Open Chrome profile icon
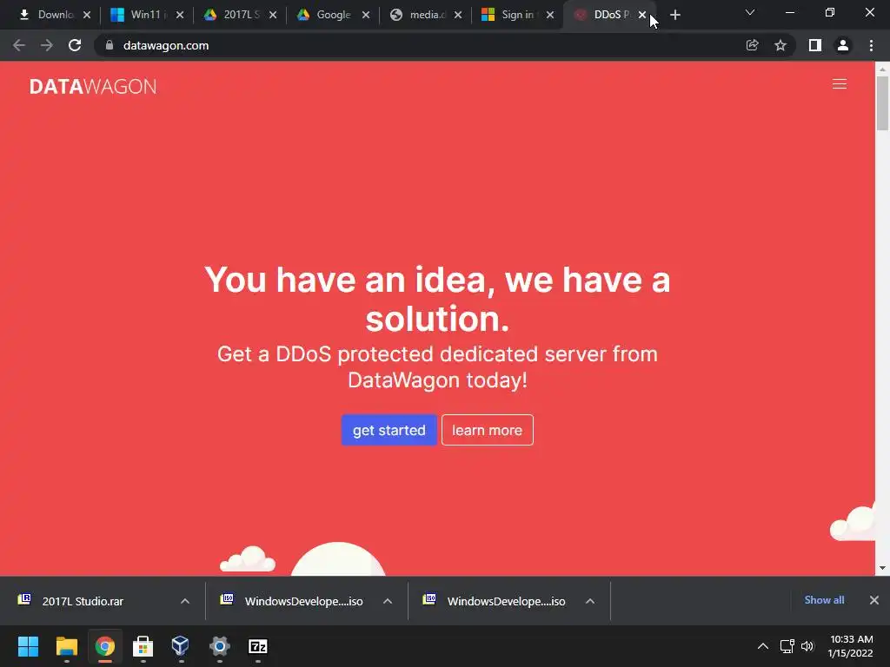This screenshot has width=890, height=667. pyautogui.click(x=843, y=45)
